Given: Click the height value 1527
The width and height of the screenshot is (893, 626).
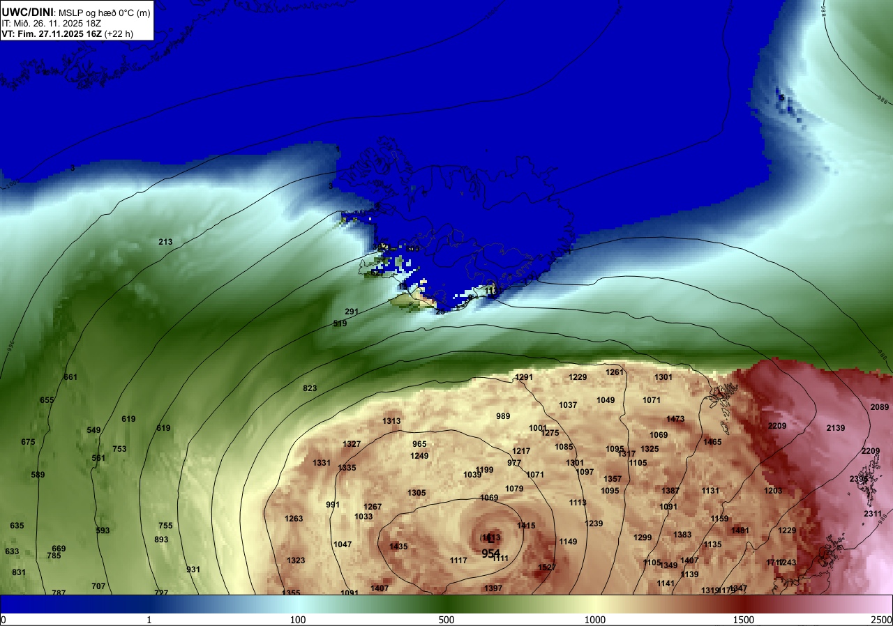Looking at the screenshot, I should tap(547, 567).
